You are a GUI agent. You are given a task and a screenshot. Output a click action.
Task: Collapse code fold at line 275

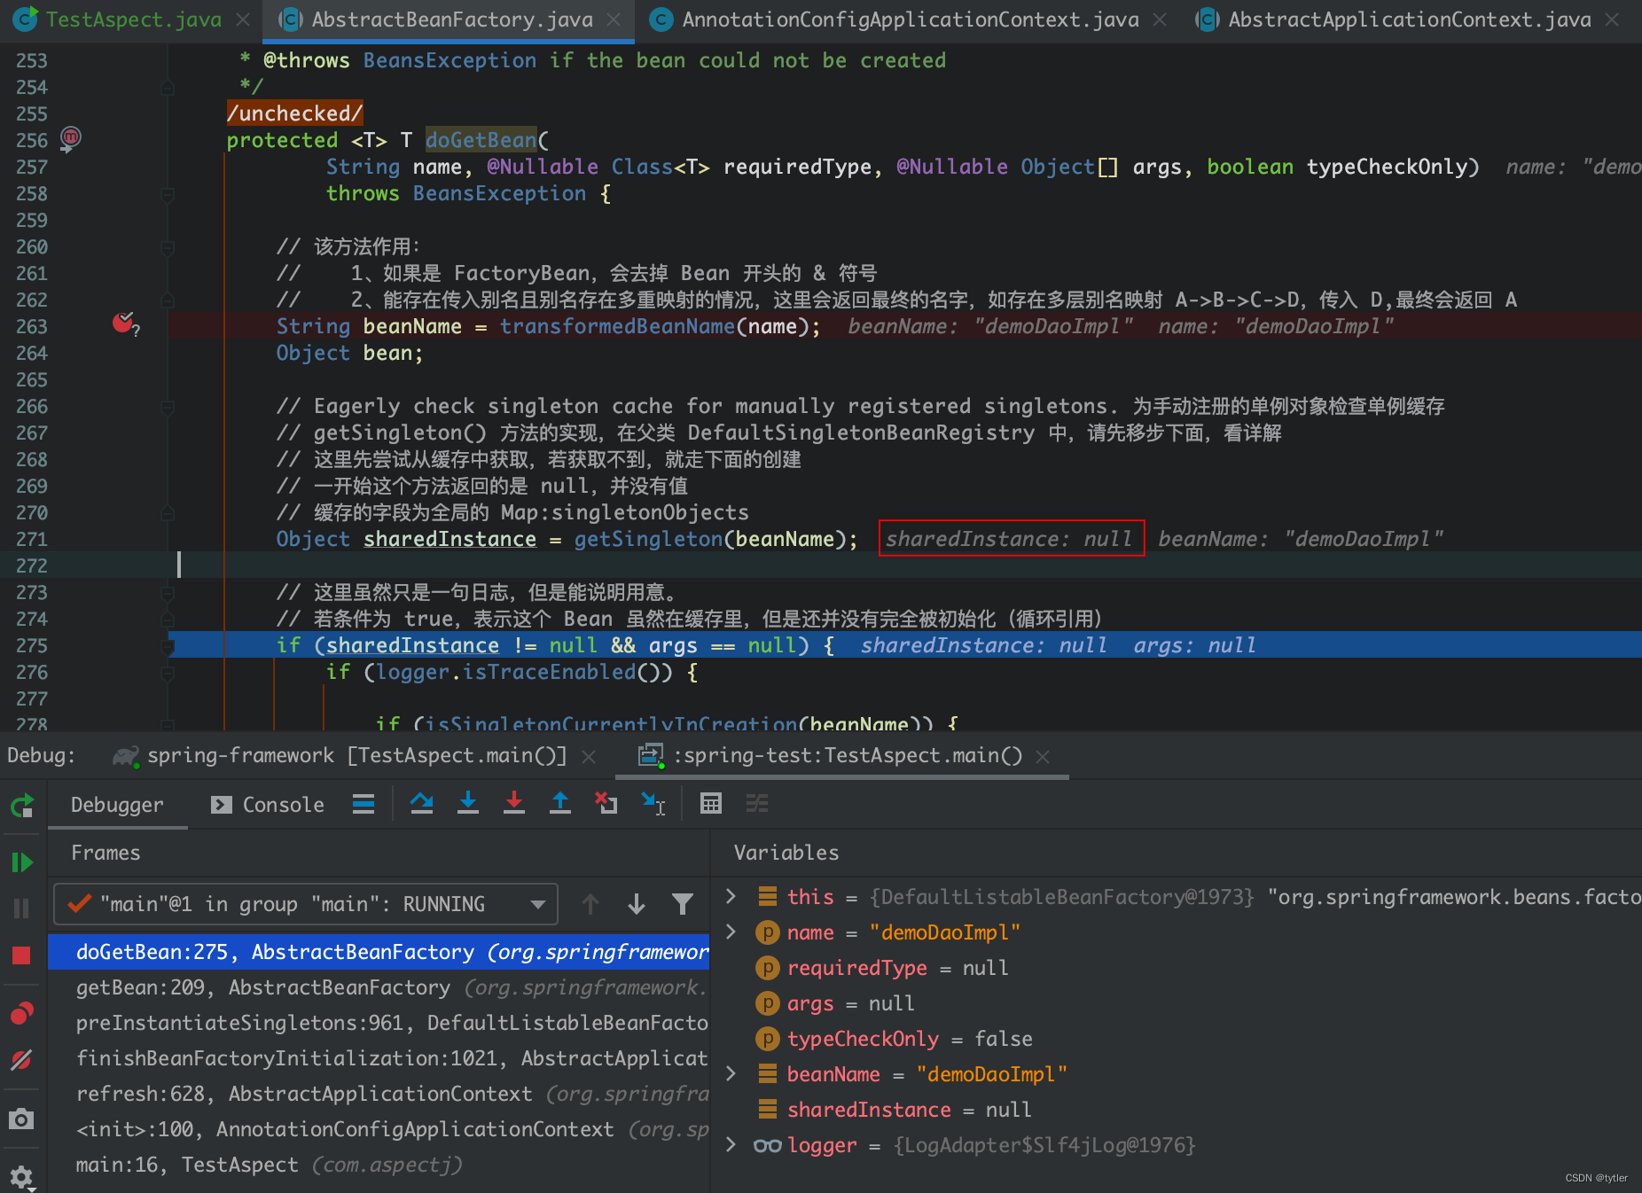(168, 646)
